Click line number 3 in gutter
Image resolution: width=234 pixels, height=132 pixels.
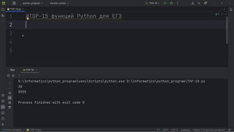pos(11,33)
